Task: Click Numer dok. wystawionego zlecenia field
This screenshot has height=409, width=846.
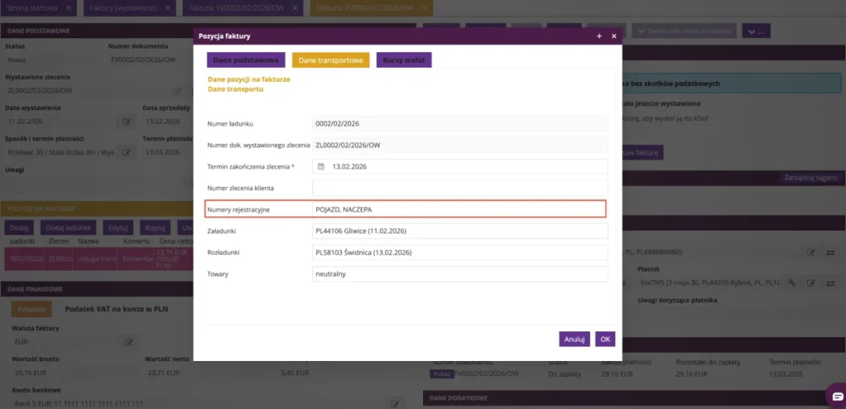Action: coord(460,145)
